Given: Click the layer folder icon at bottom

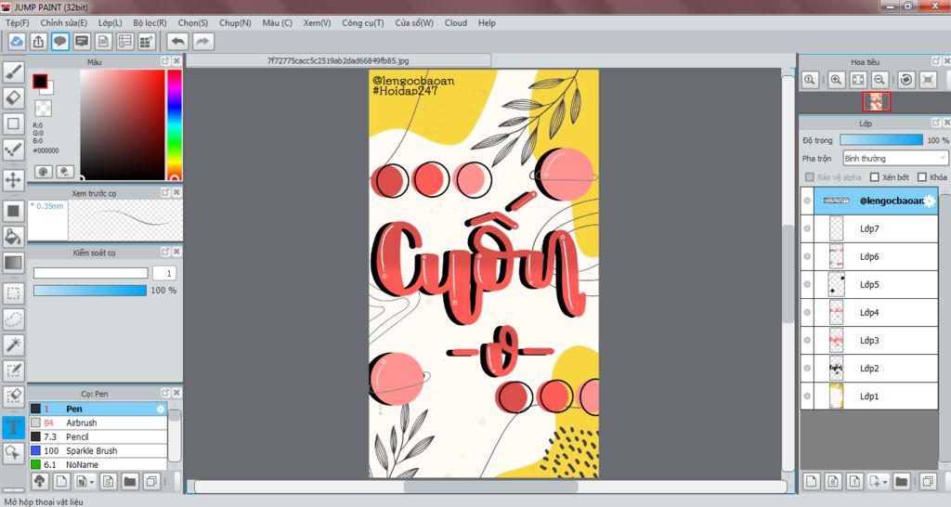Looking at the screenshot, I should [901, 482].
